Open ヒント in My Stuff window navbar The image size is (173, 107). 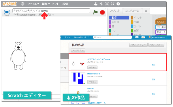pyautogui.click(x=67, y=37)
